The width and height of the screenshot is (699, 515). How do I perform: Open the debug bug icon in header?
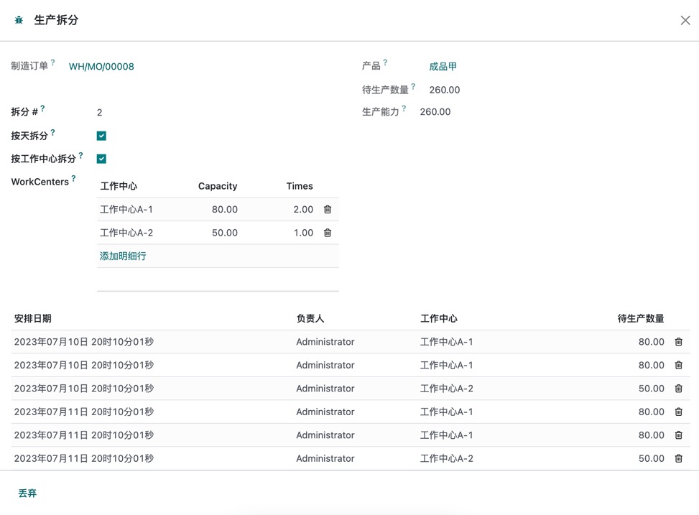pos(19,20)
